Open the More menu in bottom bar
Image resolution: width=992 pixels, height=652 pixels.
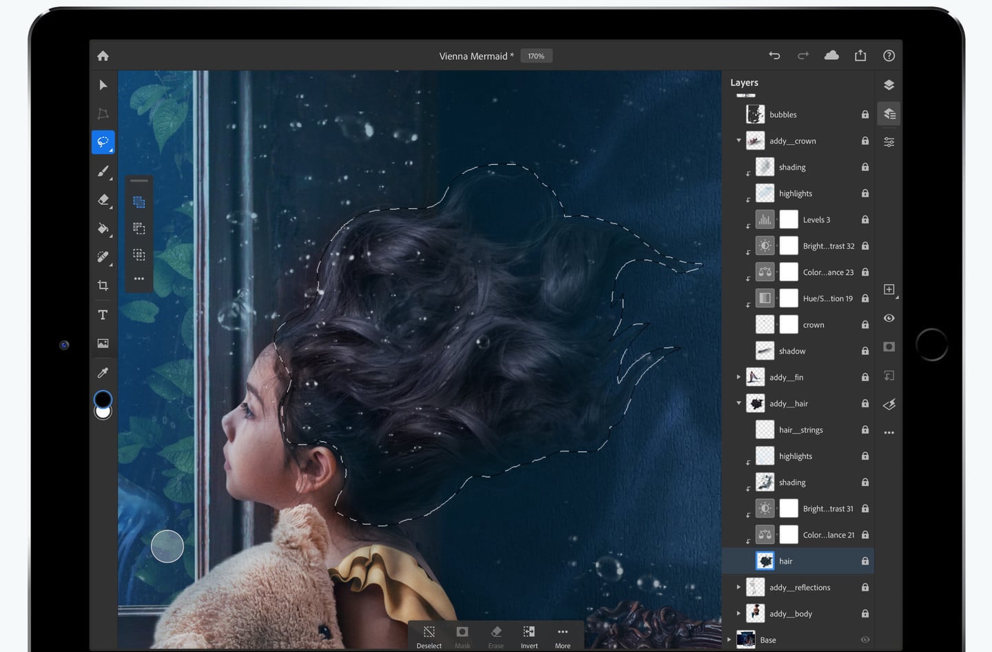coord(563,635)
